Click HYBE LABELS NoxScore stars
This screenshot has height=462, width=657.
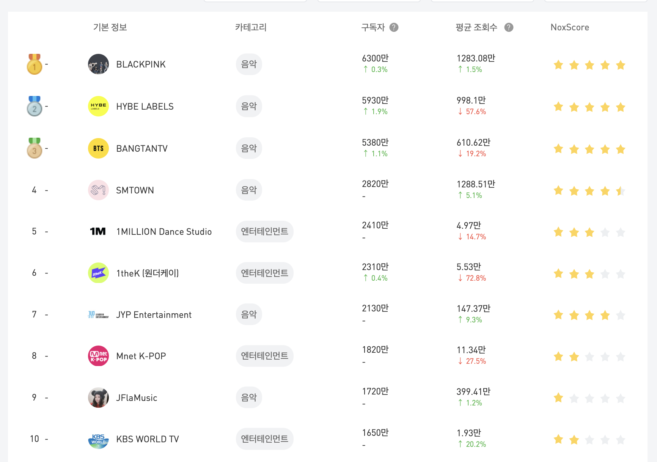pos(589,107)
